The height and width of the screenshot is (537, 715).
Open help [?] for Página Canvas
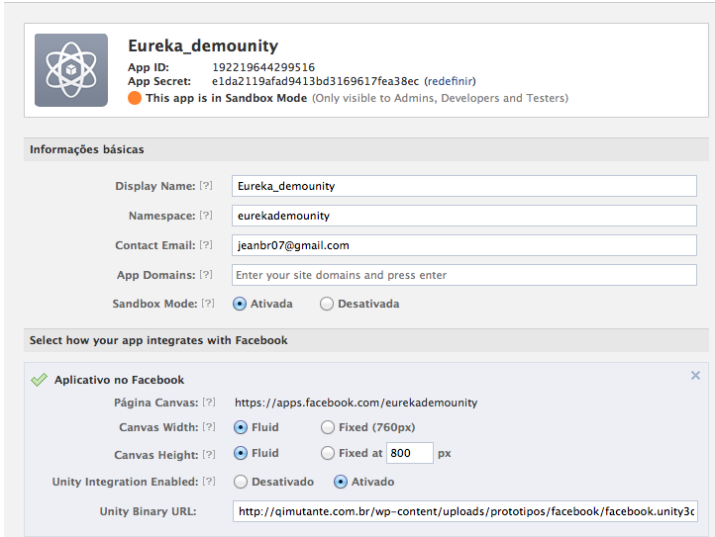pos(209,402)
